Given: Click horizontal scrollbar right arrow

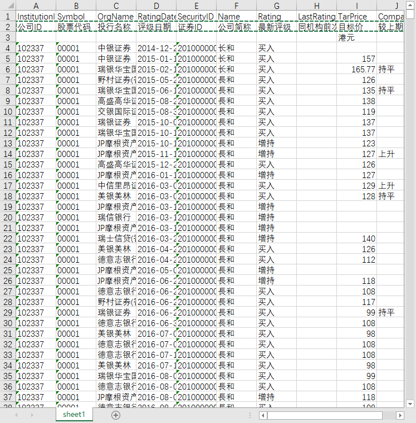Looking at the screenshot, I should click(400, 415).
